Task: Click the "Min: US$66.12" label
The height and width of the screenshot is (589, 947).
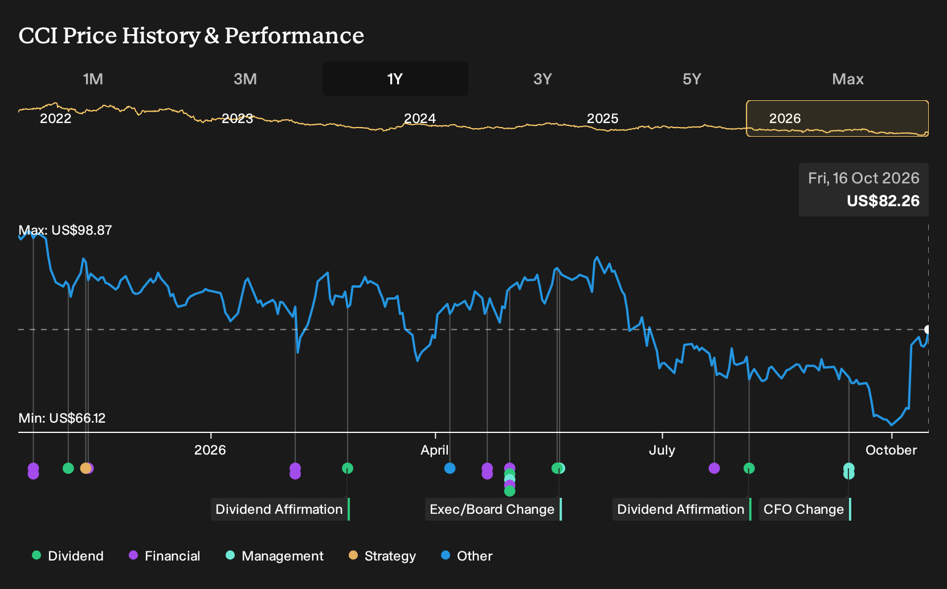Action: pos(62,418)
